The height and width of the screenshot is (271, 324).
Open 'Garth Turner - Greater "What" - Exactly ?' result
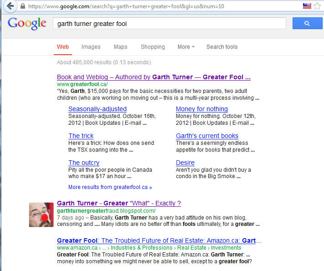point(119,203)
